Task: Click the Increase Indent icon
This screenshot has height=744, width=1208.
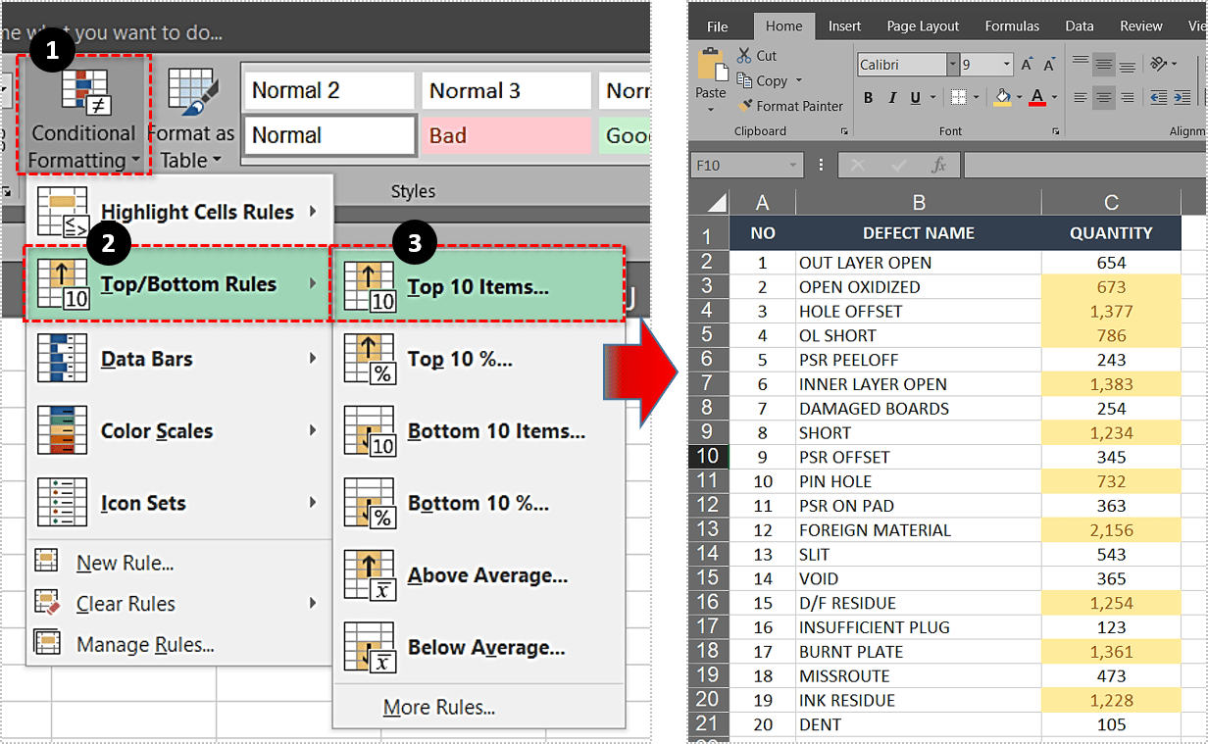Action: [1184, 98]
